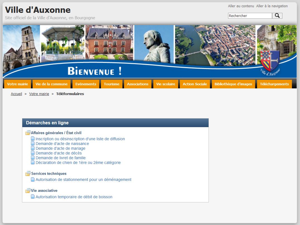The height and width of the screenshot is (225, 300).
Task: Click the folder icon beside Vie associative
Action: click(x=28, y=191)
